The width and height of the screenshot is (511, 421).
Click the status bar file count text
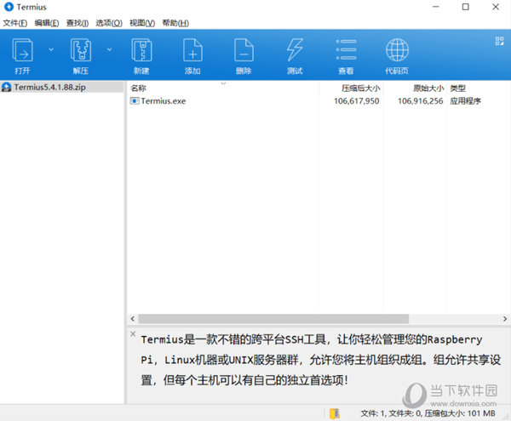(x=428, y=413)
